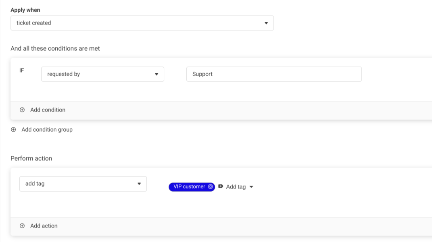
Task: Click the Add condition link
Action: [48, 110]
